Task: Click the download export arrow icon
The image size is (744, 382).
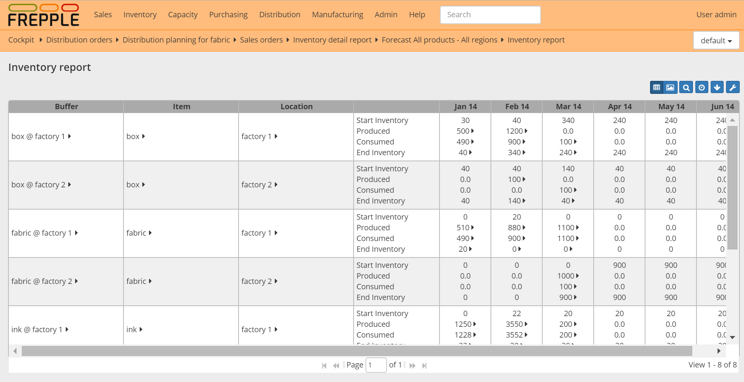Action: tap(717, 87)
